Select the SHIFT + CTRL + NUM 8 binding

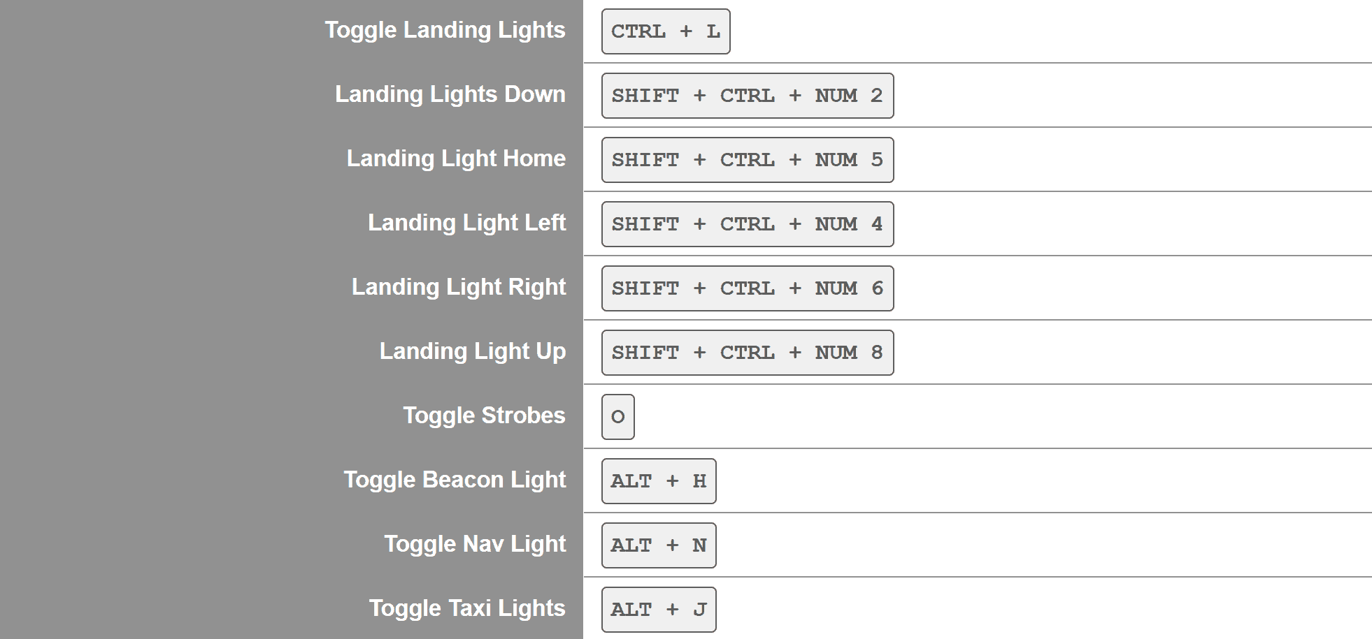point(747,353)
